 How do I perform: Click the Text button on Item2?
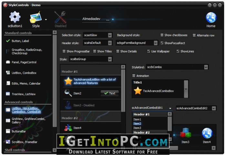[110, 93]
